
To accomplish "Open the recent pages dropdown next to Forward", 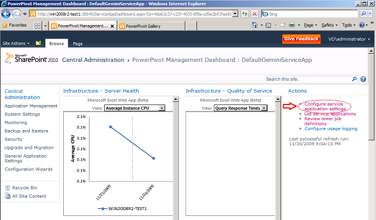I will pos(25,14).
